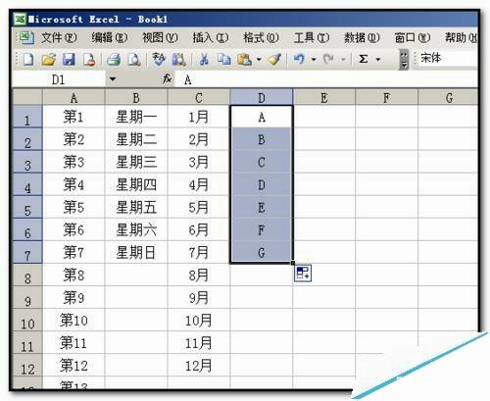The height and width of the screenshot is (401, 490).
Task: Open the Name Box dropdown arrow
Action: tap(113, 79)
